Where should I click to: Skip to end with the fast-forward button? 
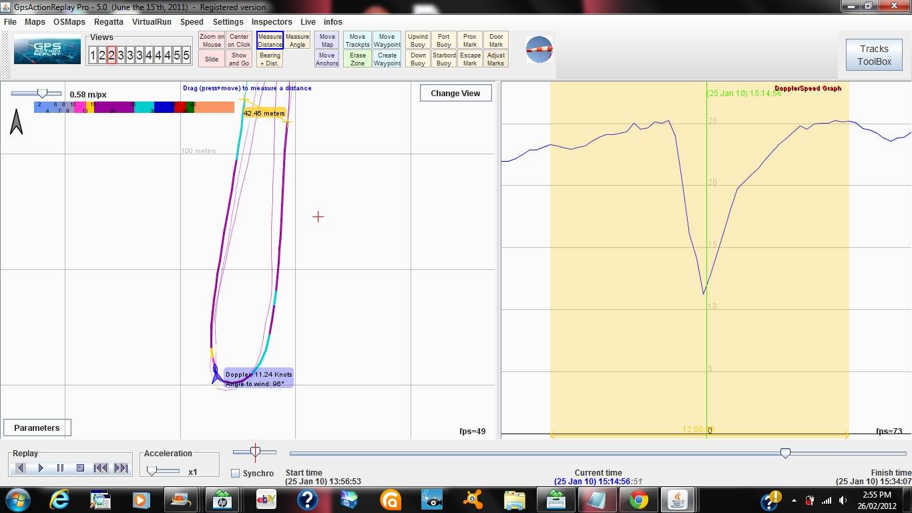tap(121, 468)
